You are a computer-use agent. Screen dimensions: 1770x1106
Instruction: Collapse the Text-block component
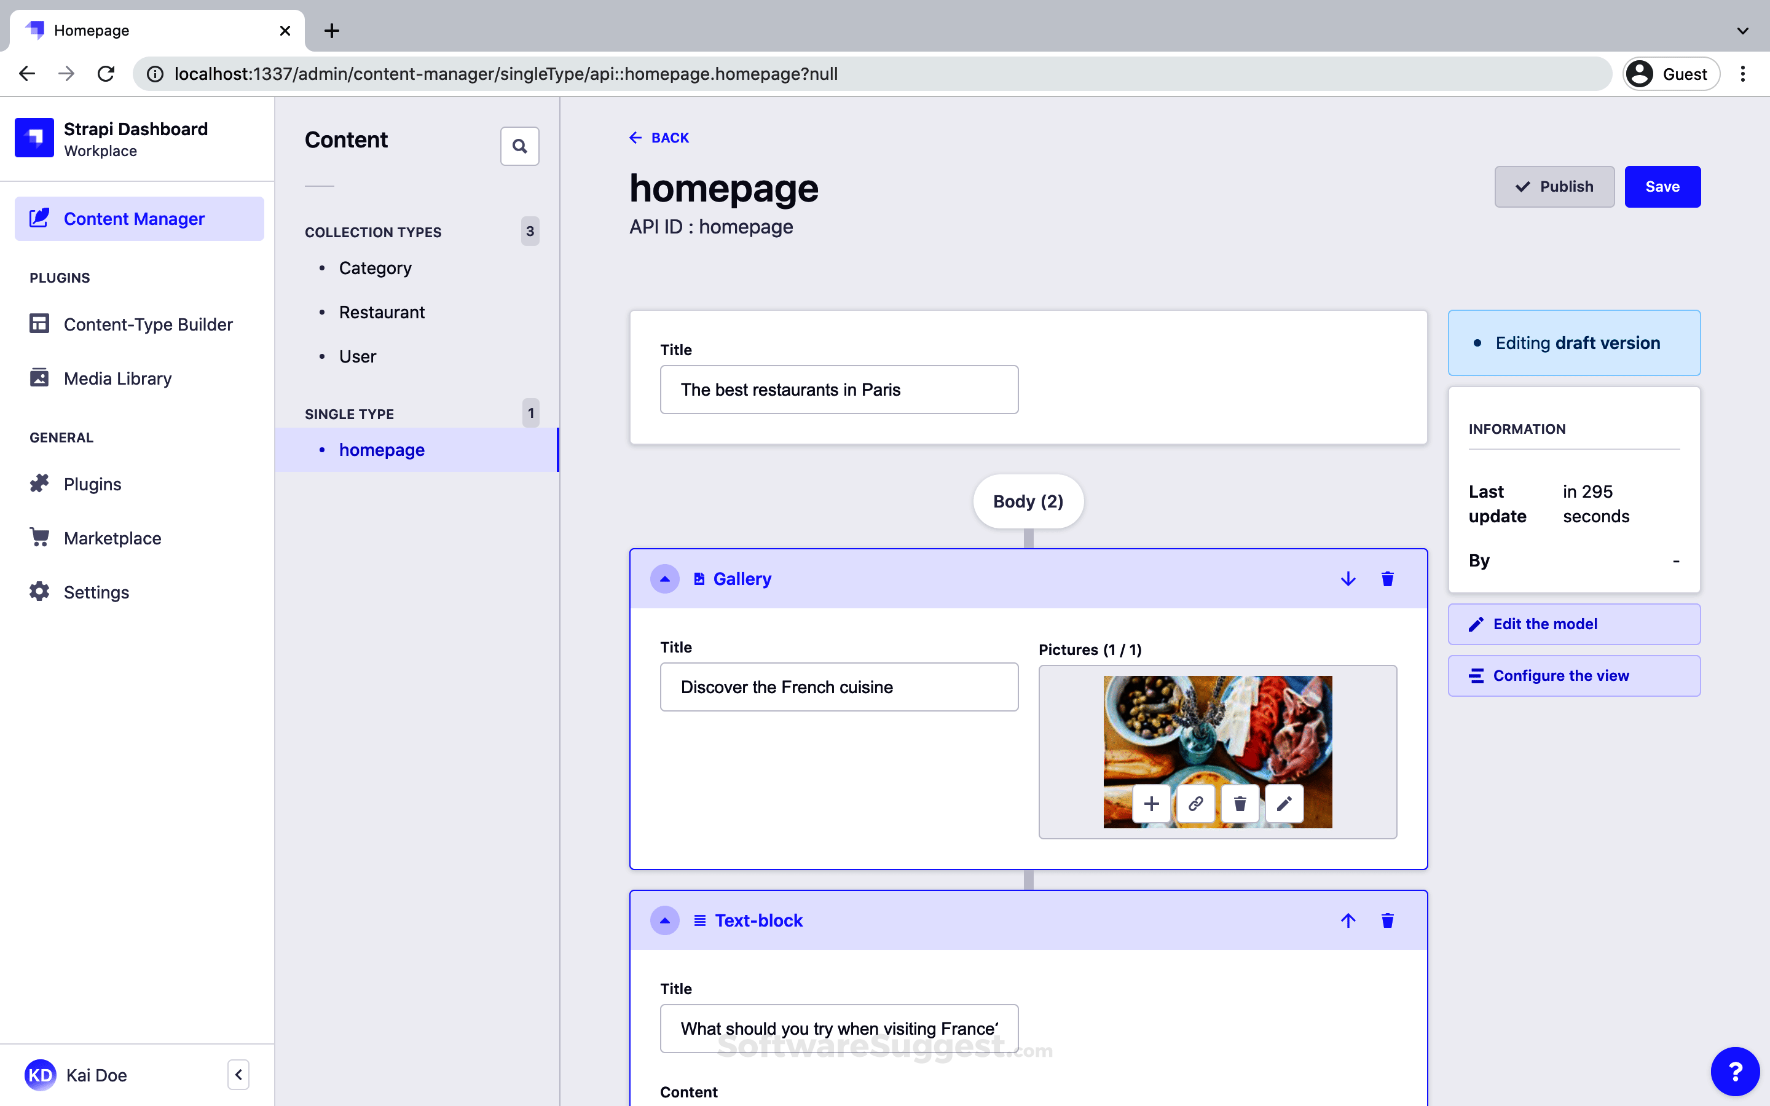pos(665,920)
